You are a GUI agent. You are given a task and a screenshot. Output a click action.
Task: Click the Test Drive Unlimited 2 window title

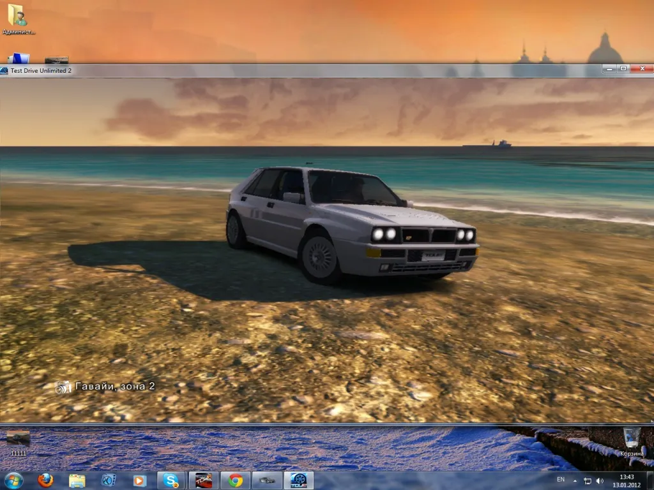[41, 70]
